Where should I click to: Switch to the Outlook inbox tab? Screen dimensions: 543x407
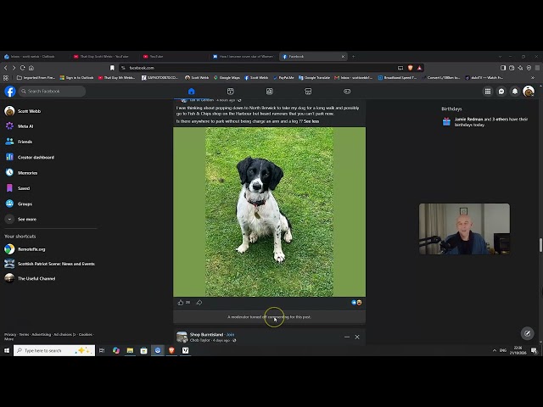35,57
